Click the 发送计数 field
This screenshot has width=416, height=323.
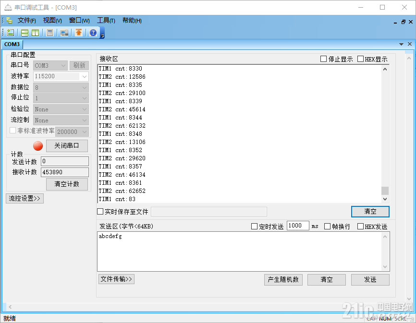click(65, 161)
